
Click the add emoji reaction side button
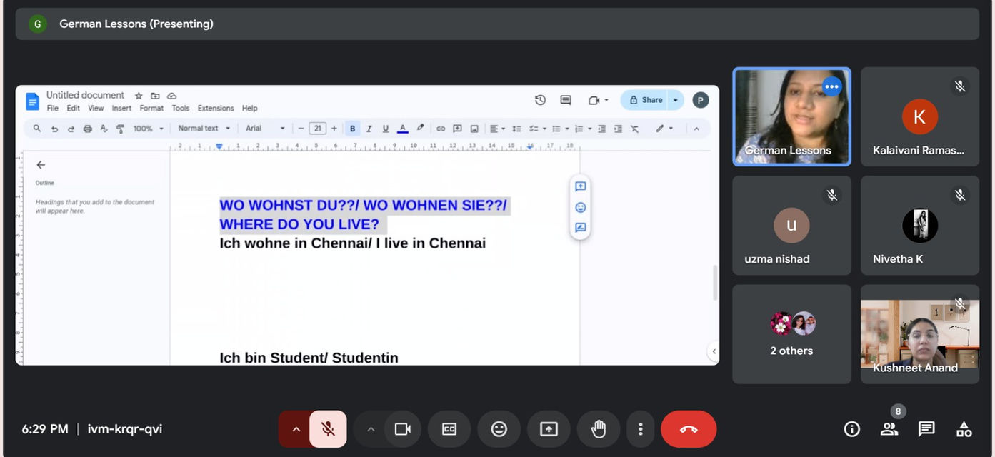[581, 207]
